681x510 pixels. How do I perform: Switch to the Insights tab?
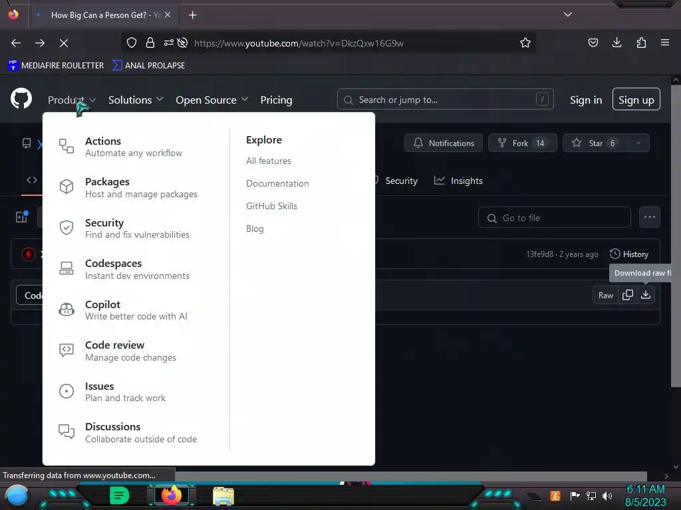point(459,181)
